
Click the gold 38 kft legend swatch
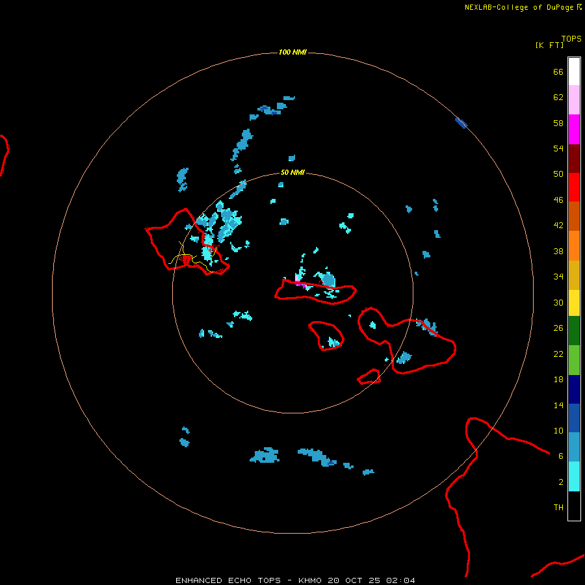tap(574, 275)
